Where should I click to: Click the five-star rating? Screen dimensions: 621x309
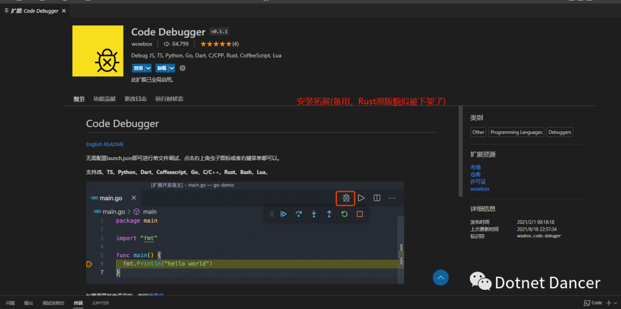pos(216,44)
